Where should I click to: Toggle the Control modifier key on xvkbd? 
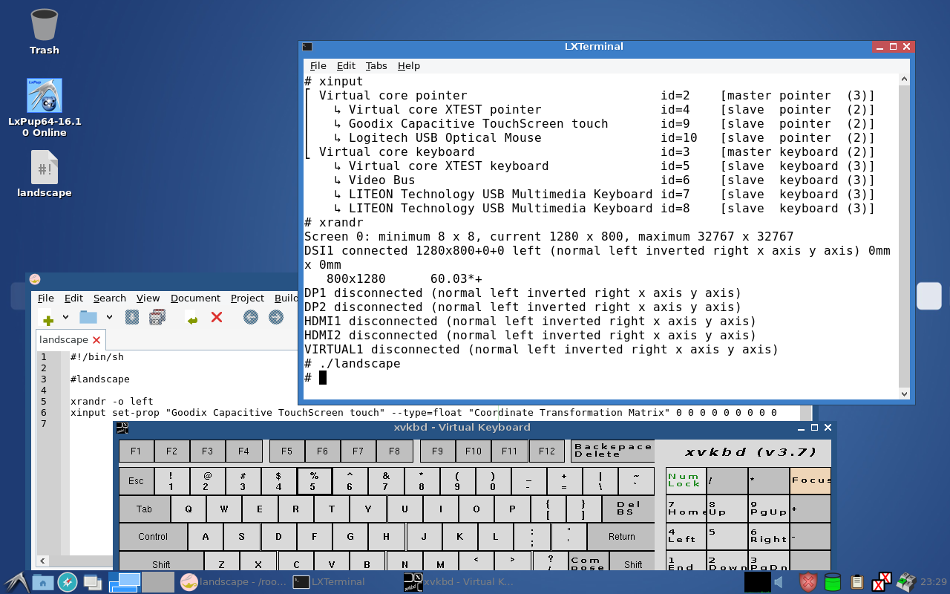tap(153, 537)
